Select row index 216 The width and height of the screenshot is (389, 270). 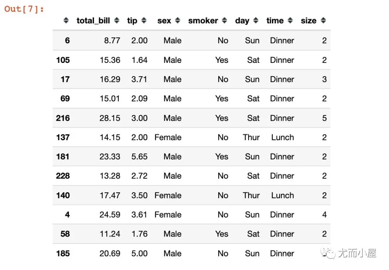coord(63,118)
